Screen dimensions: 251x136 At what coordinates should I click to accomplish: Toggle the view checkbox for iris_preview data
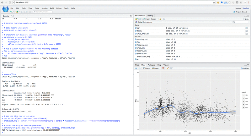pyautogui.click(x=247, y=34)
